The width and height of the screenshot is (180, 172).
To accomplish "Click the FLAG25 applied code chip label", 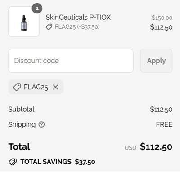I will [36, 87].
